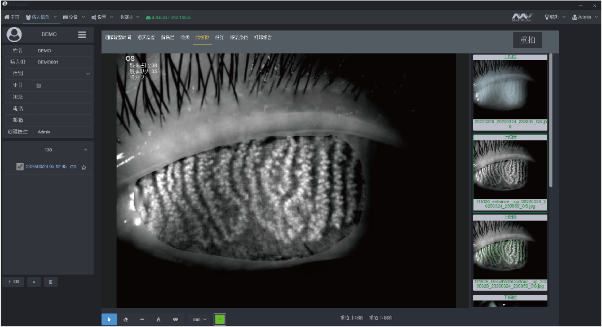Image resolution: width=602 pixels, height=327 pixels.
Task: Switch to the eyelid margin tab
Action: 185,38
